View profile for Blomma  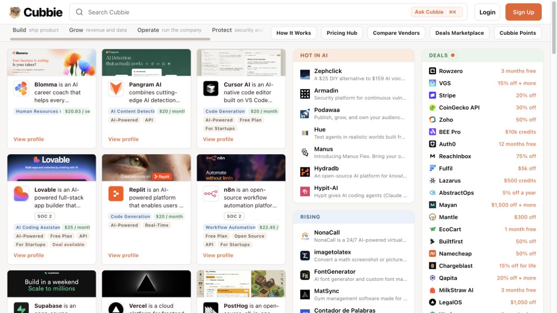click(x=29, y=139)
